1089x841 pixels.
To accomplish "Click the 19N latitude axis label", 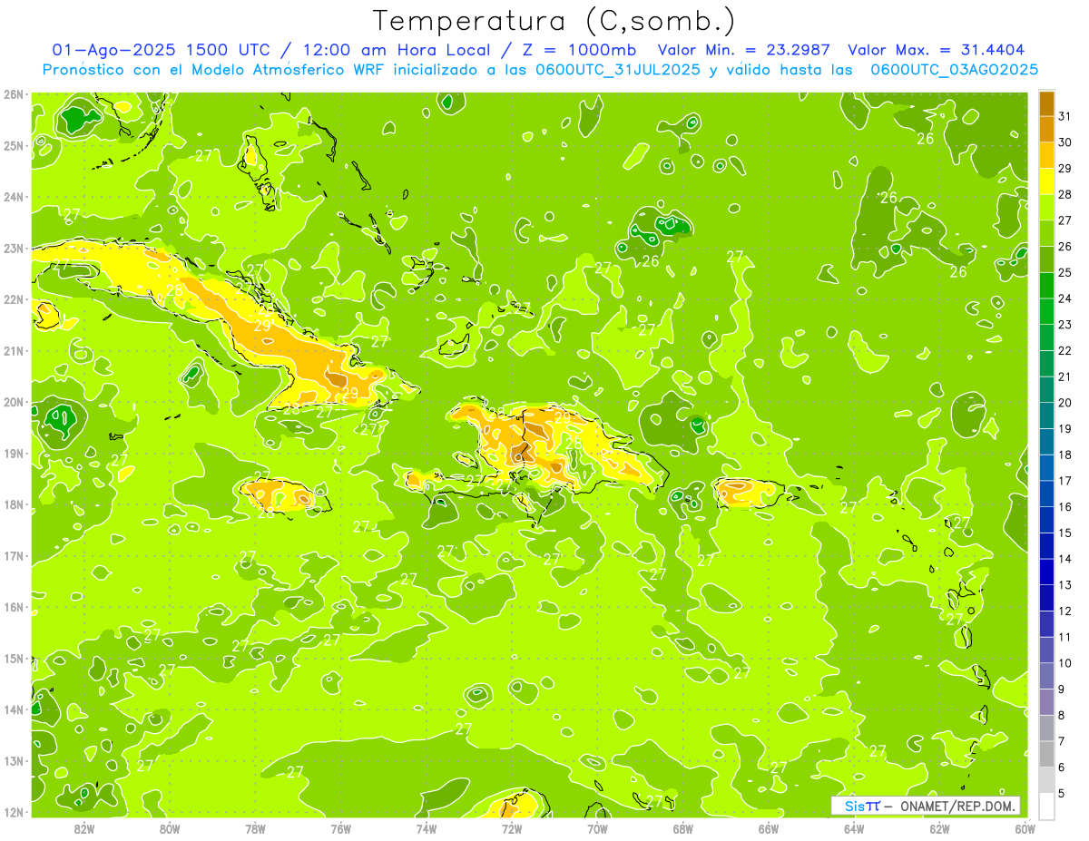I will [x=13, y=453].
